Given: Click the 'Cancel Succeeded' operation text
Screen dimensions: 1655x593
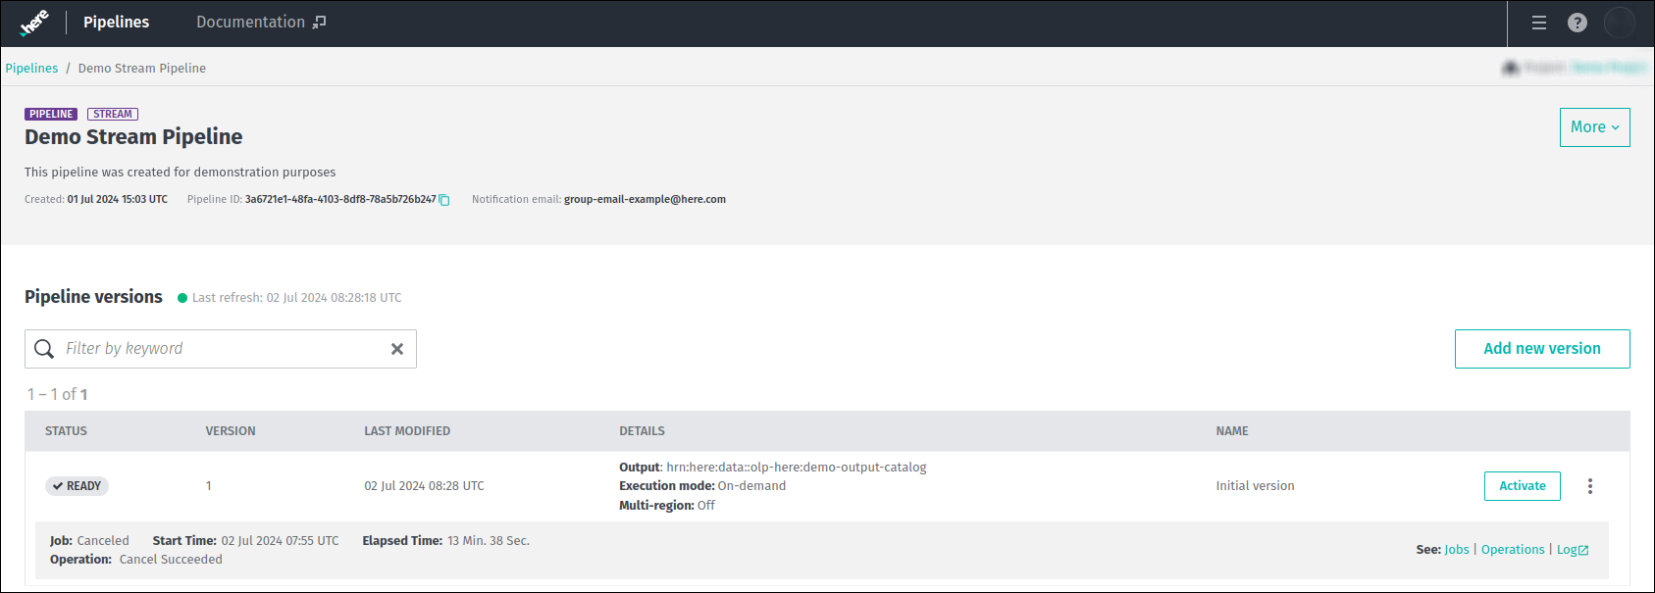Looking at the screenshot, I should click(x=171, y=560).
